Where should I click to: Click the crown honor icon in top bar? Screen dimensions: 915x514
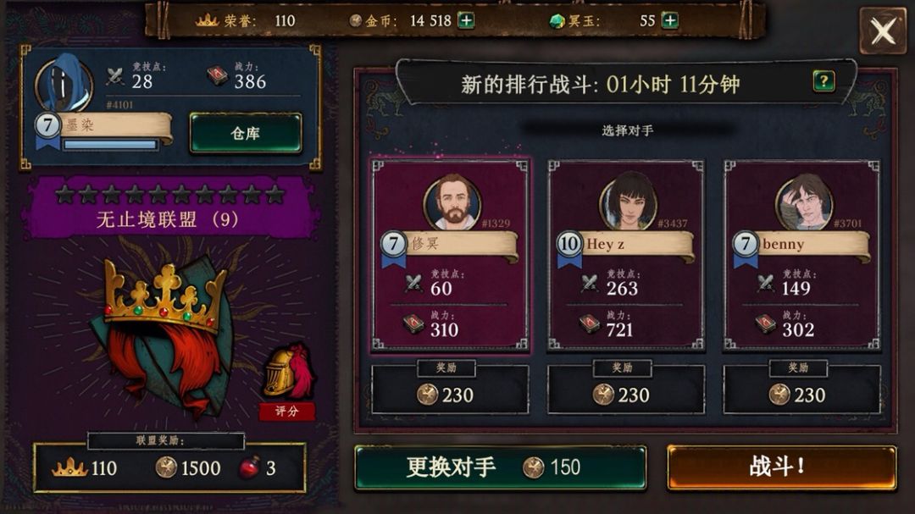click(x=207, y=21)
